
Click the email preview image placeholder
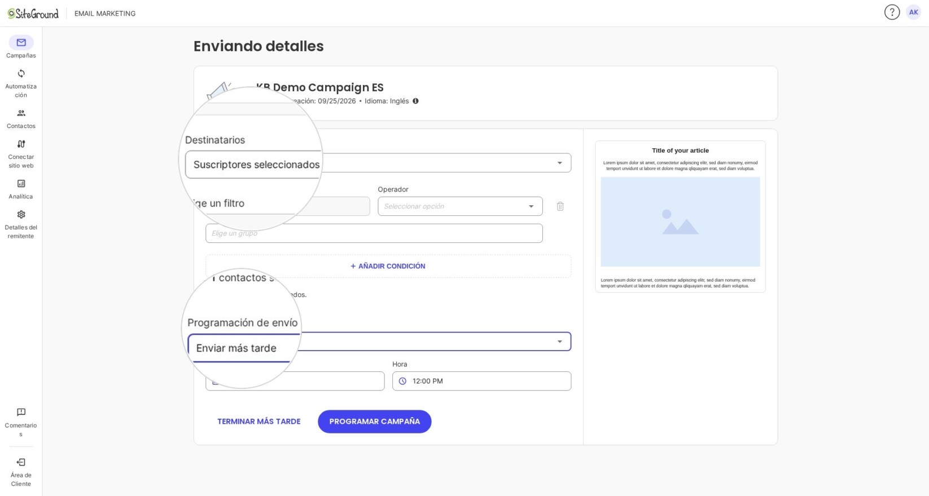pos(680,222)
